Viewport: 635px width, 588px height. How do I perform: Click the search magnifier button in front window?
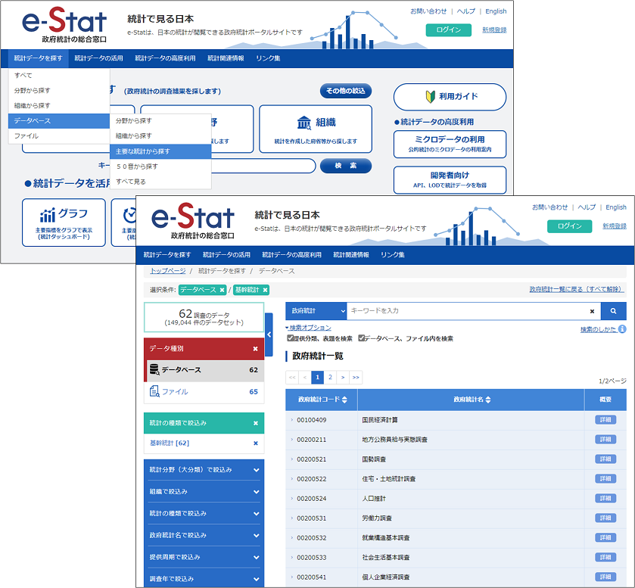pyautogui.click(x=613, y=311)
